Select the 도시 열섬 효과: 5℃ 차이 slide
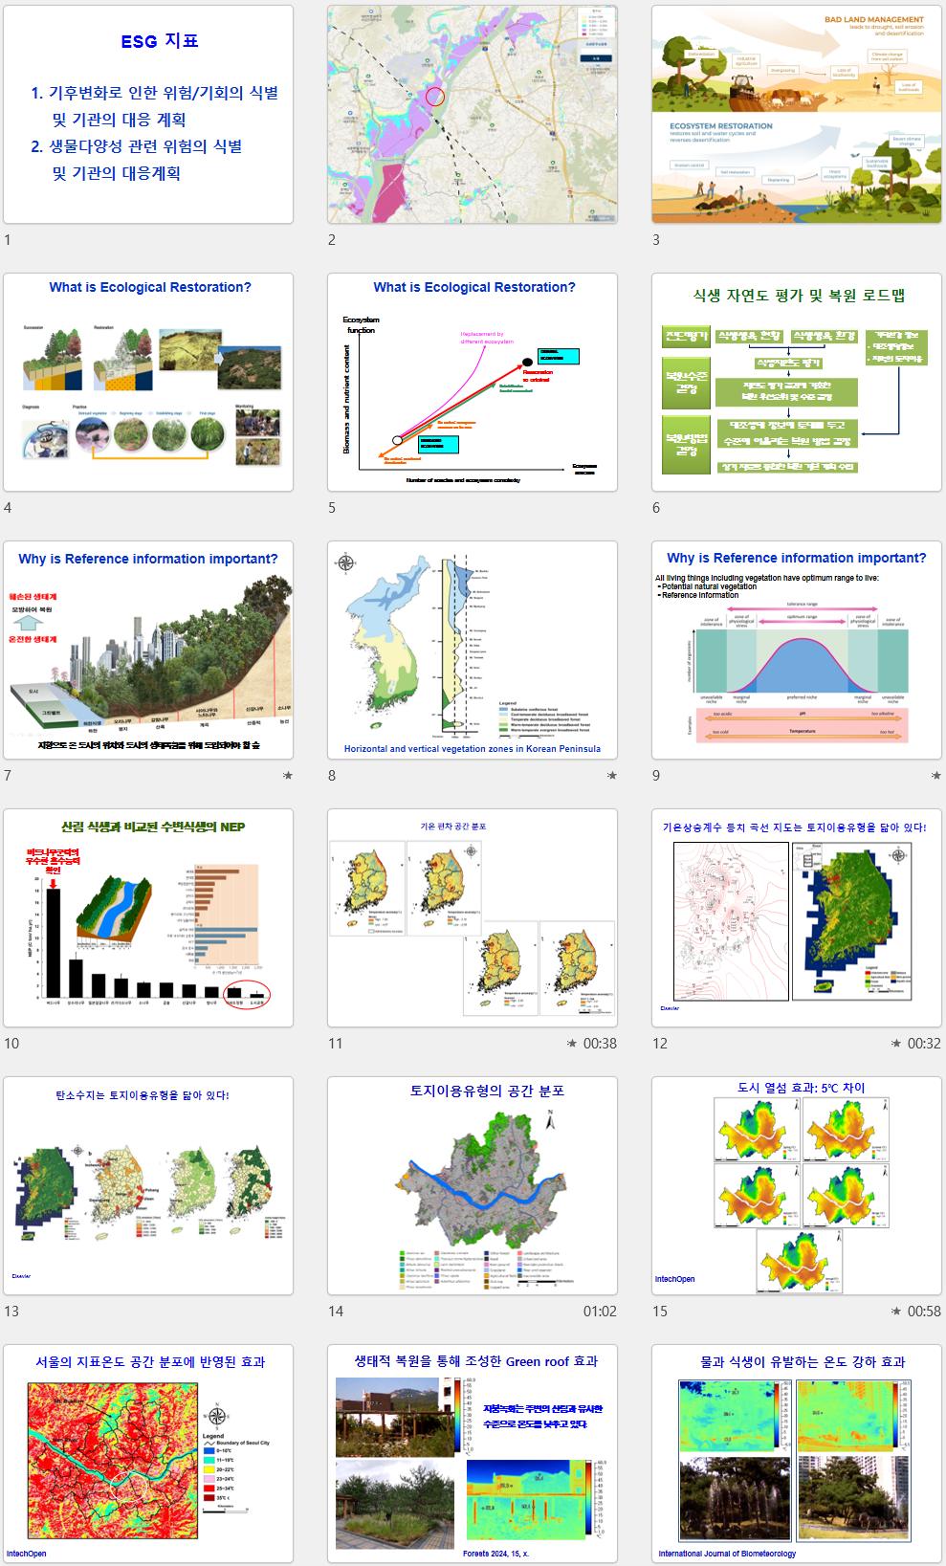The height and width of the screenshot is (1566, 946). [x=797, y=1186]
